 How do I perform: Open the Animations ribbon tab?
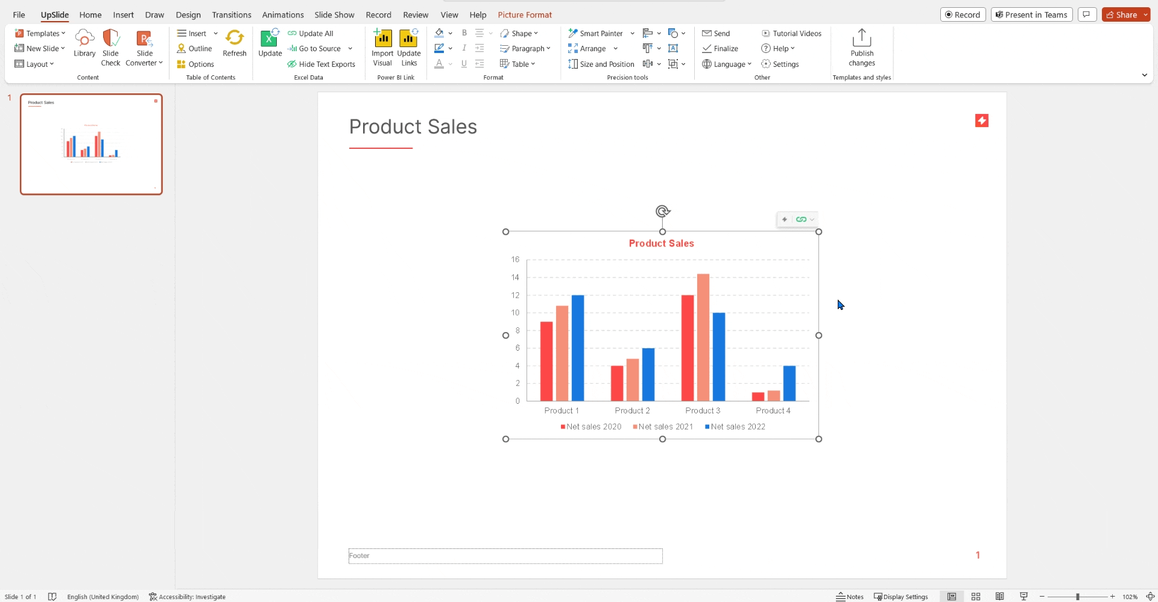click(x=283, y=14)
